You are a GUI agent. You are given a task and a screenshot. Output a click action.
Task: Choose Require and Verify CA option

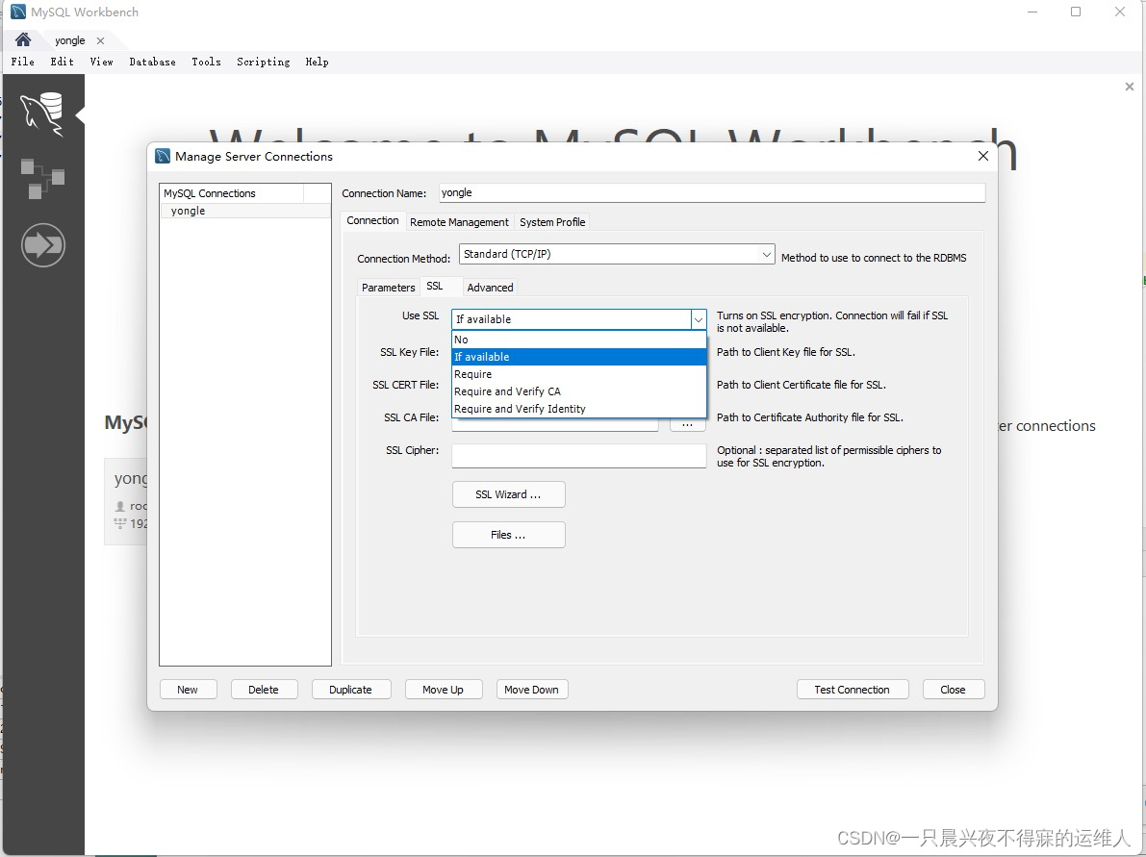pos(579,391)
